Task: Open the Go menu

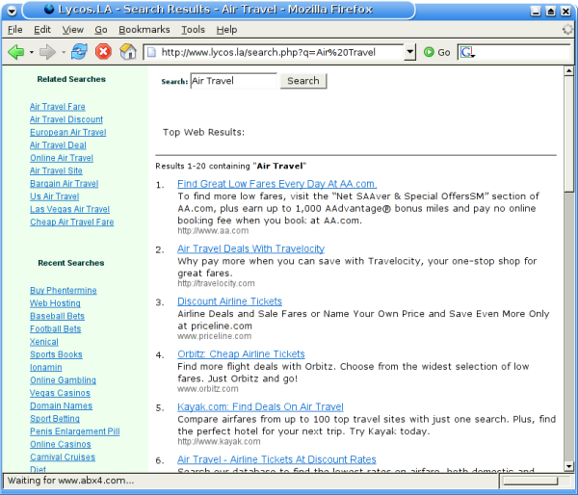Action: [x=100, y=30]
